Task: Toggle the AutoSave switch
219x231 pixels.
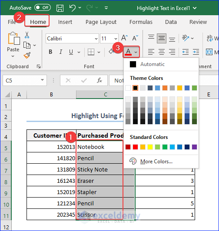Action: click(x=43, y=8)
